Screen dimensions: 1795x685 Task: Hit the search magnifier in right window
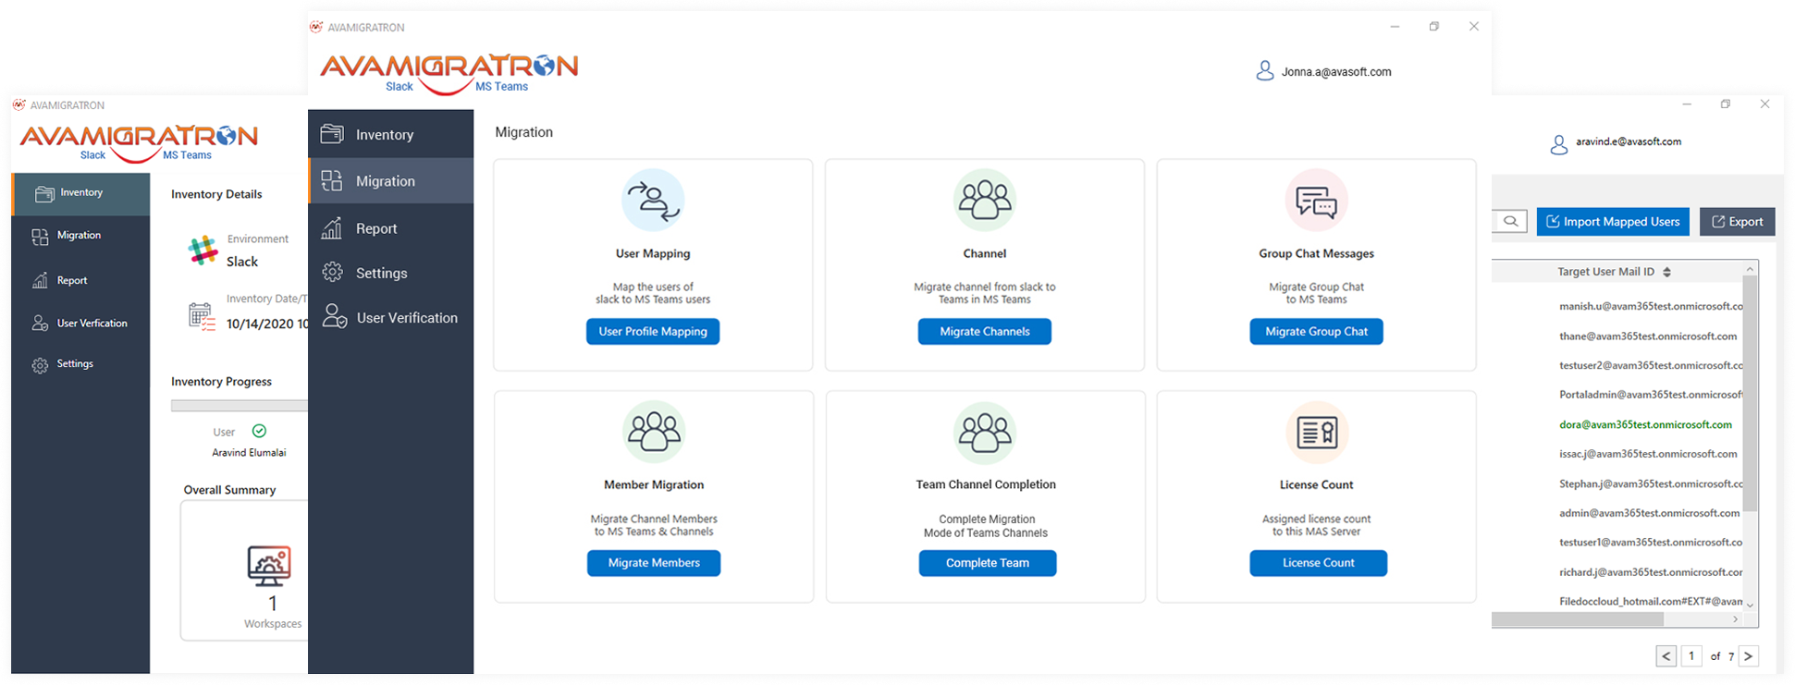[x=1510, y=221]
